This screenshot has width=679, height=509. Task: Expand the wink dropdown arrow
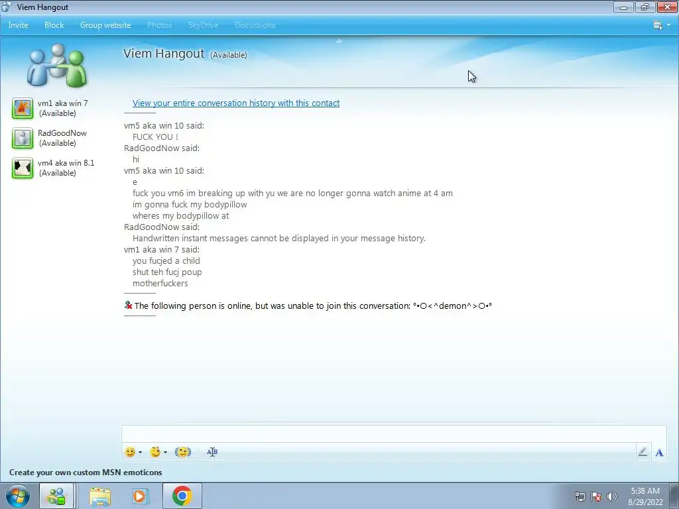[165, 452]
